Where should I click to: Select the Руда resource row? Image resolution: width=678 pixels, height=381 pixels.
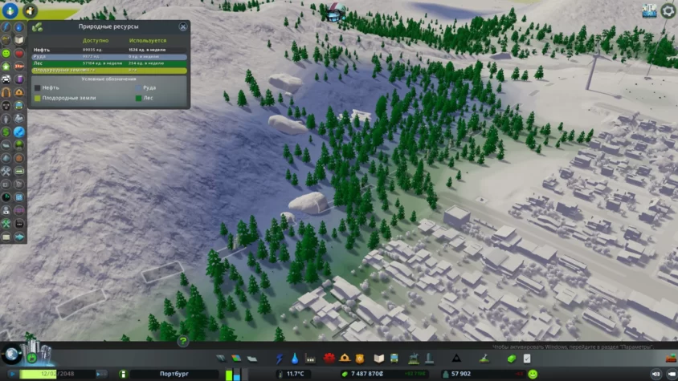(109, 57)
